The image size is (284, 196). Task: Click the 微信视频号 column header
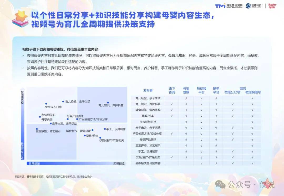tap(253, 92)
